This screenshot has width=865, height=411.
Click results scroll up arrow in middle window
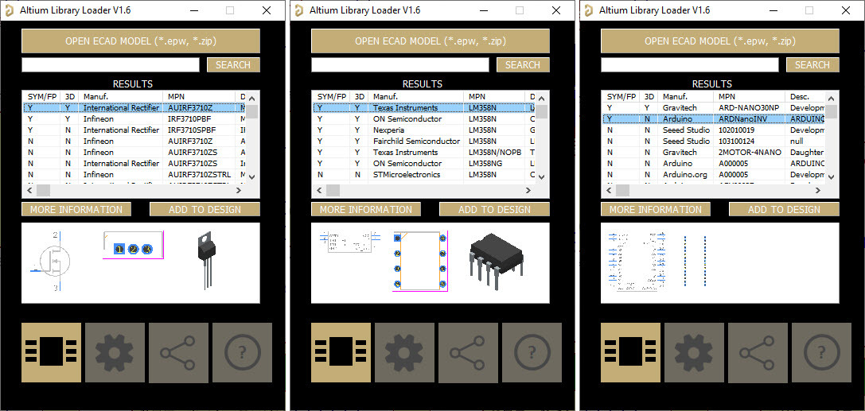[541, 99]
